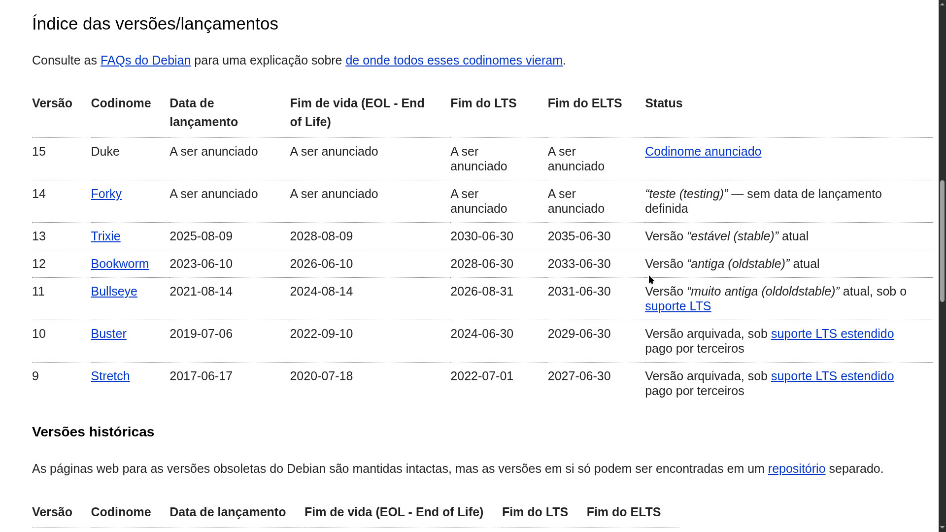Open the Stretch codename link
Viewport: 946px width, 532px height.
[x=110, y=376]
